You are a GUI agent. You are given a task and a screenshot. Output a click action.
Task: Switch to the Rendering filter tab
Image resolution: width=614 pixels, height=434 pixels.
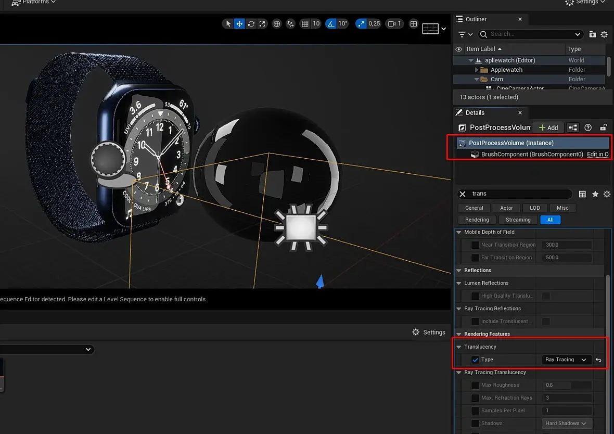(x=477, y=220)
